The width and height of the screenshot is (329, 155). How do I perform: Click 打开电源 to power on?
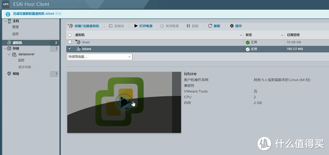(x=146, y=26)
